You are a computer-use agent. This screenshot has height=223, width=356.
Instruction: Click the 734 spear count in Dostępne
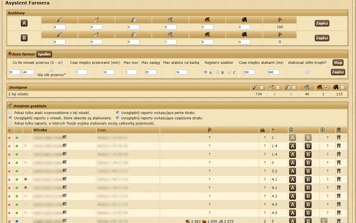[x=259, y=94]
